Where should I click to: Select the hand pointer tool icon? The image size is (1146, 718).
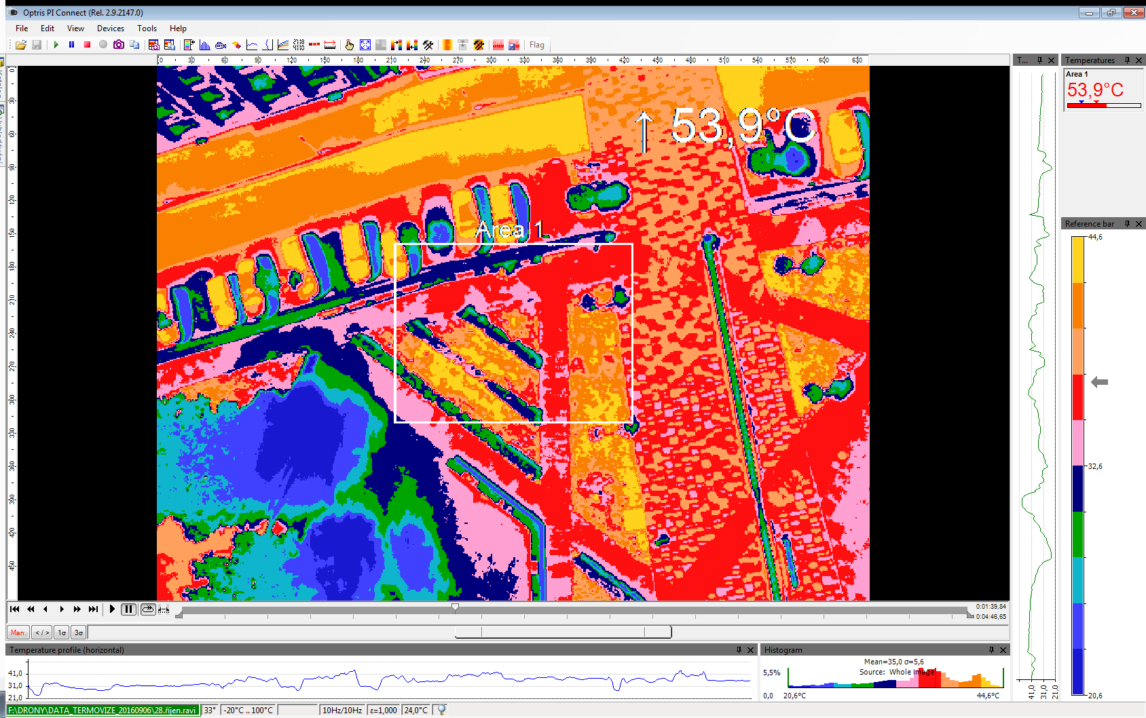pyautogui.click(x=349, y=45)
